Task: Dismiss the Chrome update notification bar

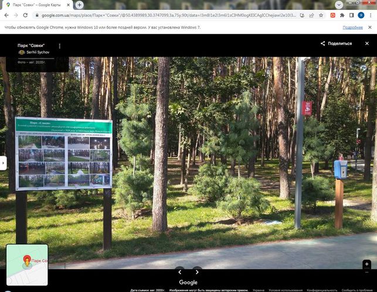Action: [x=369, y=28]
